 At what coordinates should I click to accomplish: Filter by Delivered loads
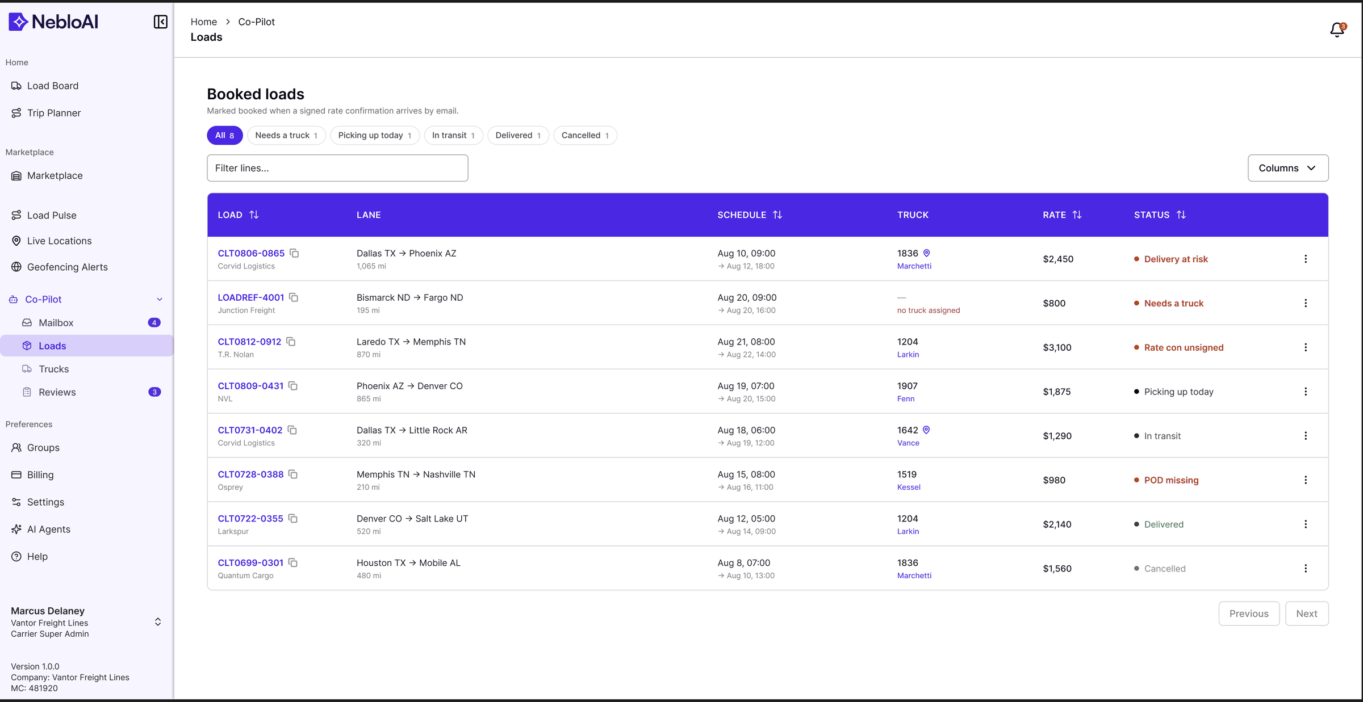click(518, 135)
